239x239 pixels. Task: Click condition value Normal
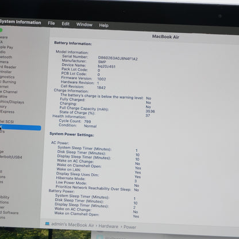click(90, 126)
